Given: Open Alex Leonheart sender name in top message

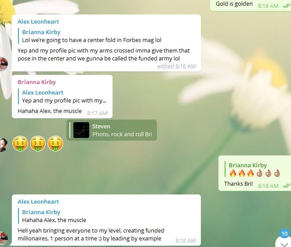Looking at the screenshot, I should coord(38,21).
